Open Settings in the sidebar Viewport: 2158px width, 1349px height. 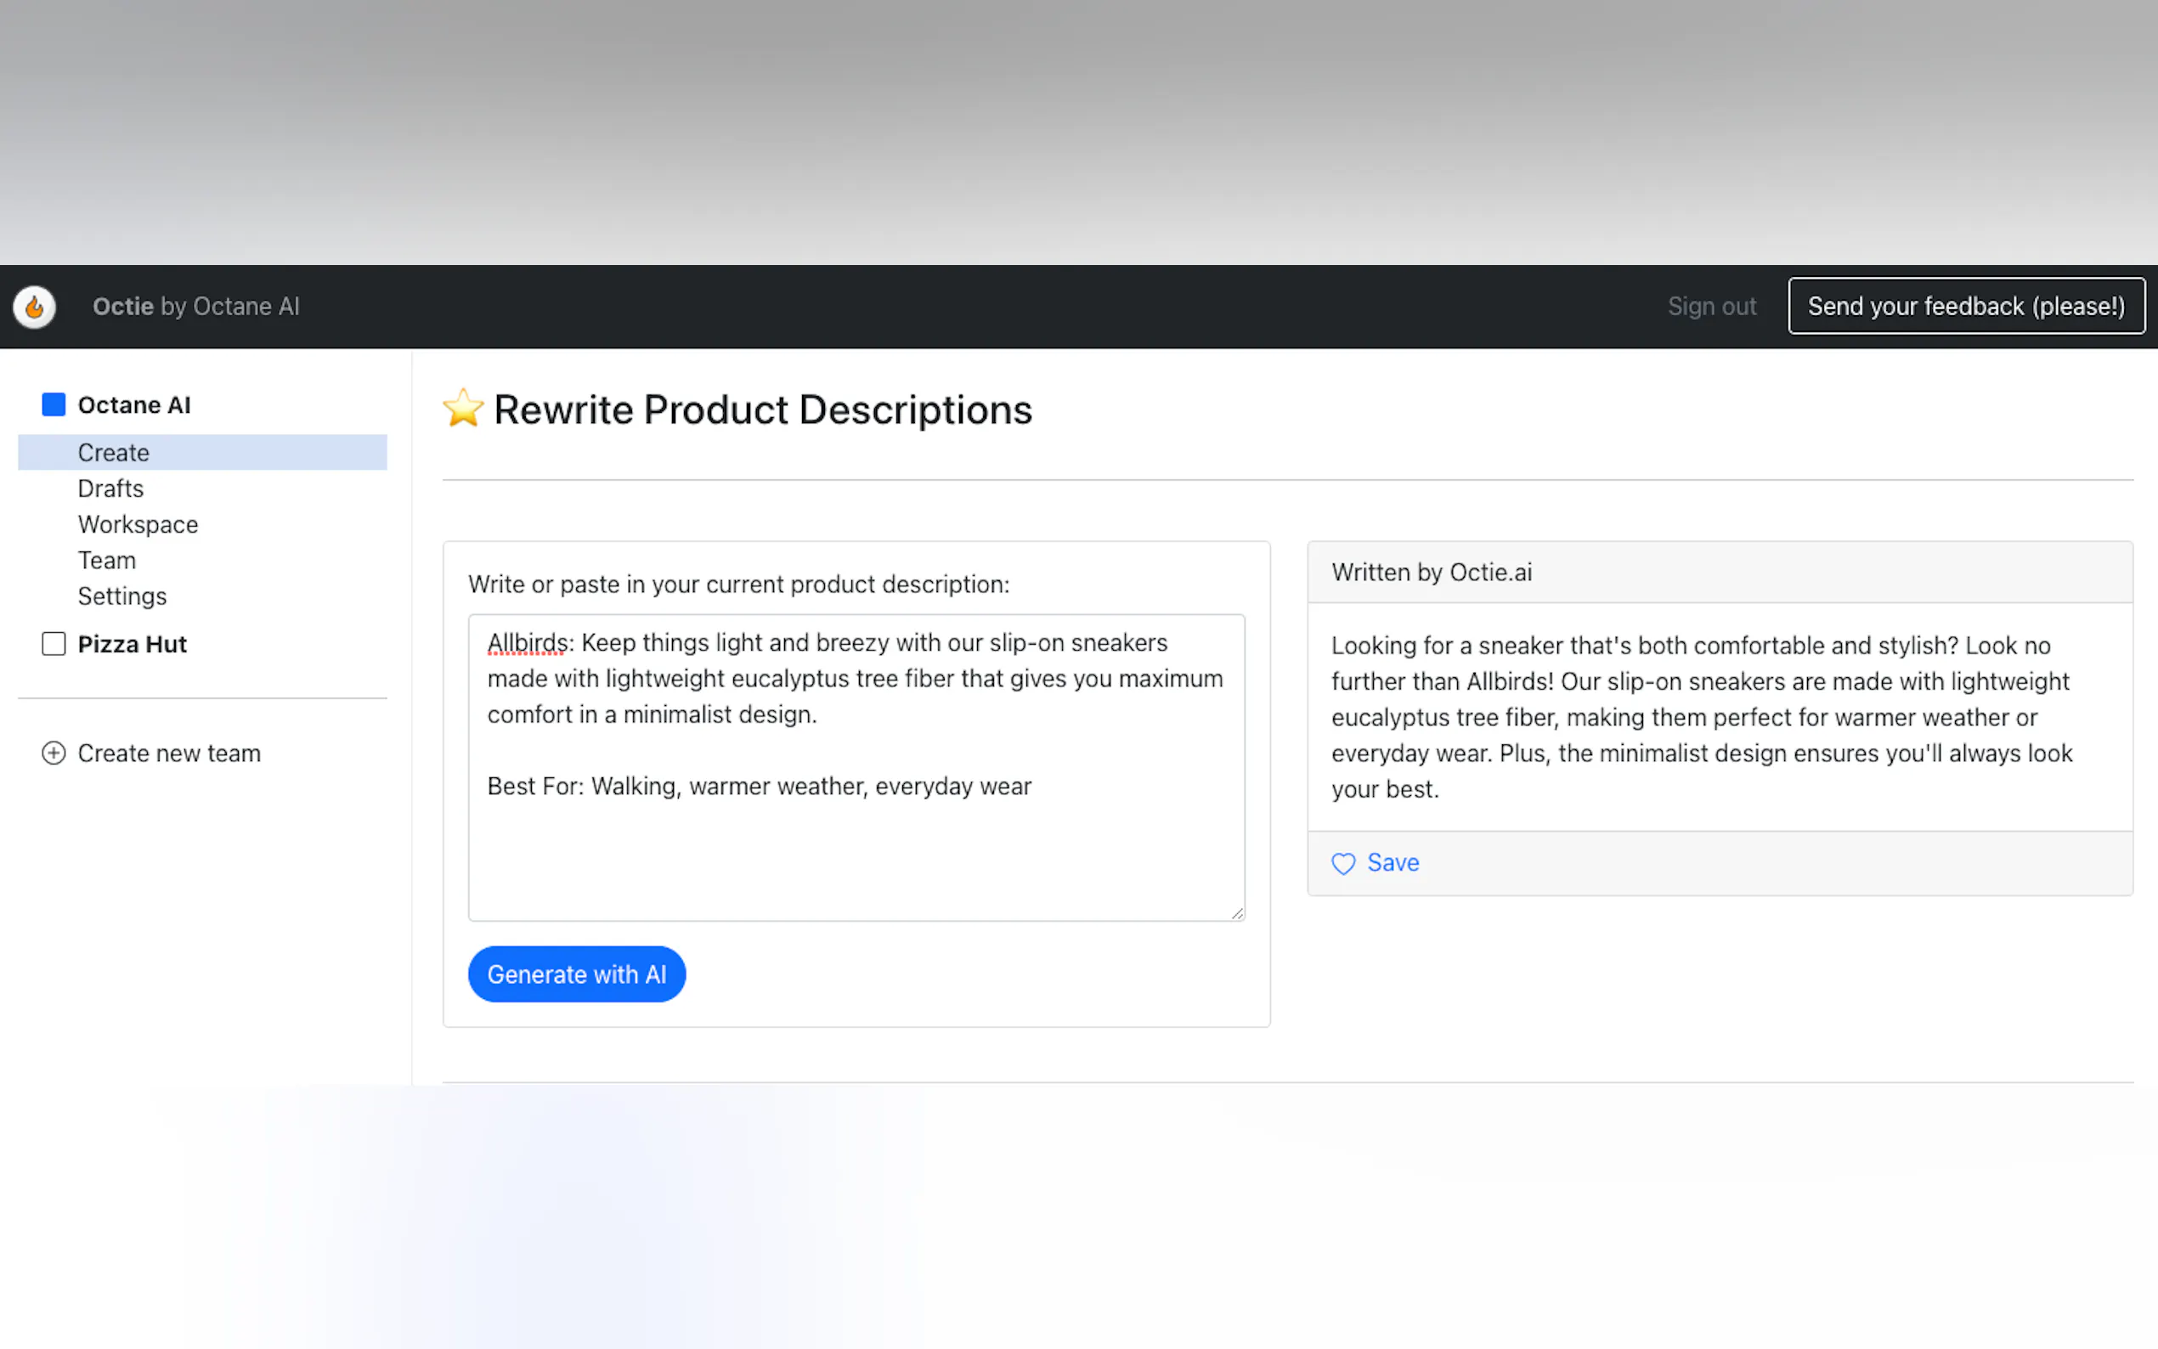click(x=122, y=596)
